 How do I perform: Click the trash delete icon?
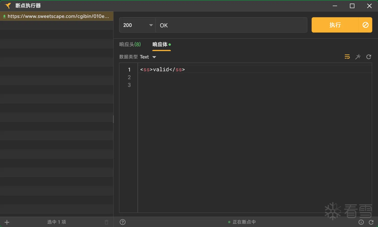tap(107, 222)
